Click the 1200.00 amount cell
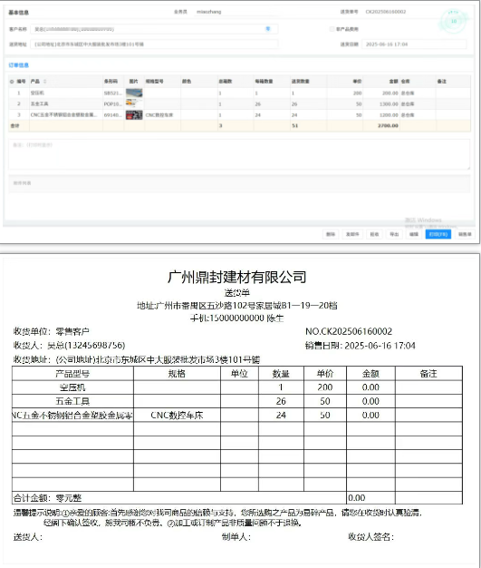This screenshot has height=568, width=481. pyautogui.click(x=381, y=115)
